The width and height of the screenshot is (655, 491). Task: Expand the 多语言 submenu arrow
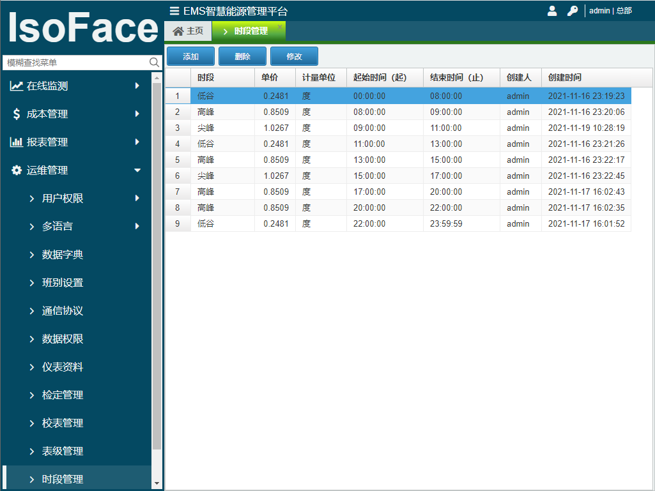137,226
